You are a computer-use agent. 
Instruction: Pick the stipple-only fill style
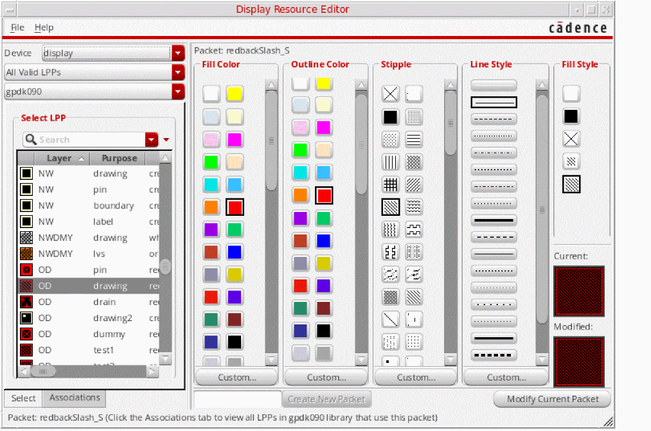(x=571, y=161)
